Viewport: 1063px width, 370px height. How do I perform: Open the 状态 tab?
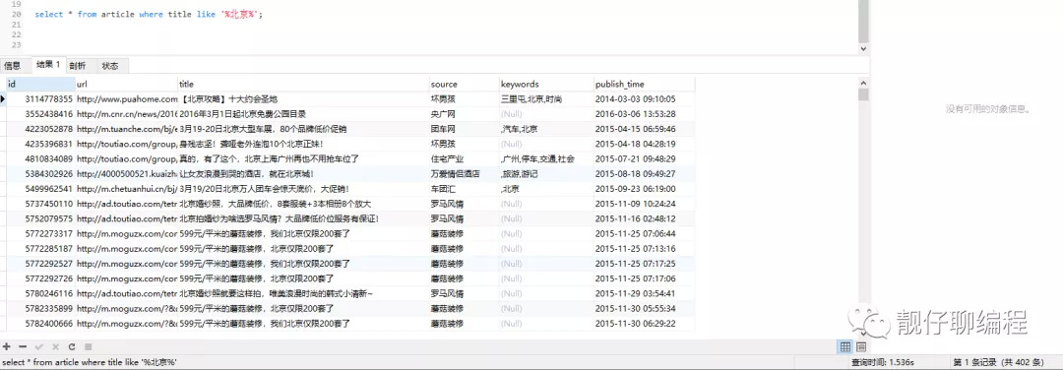coord(110,66)
